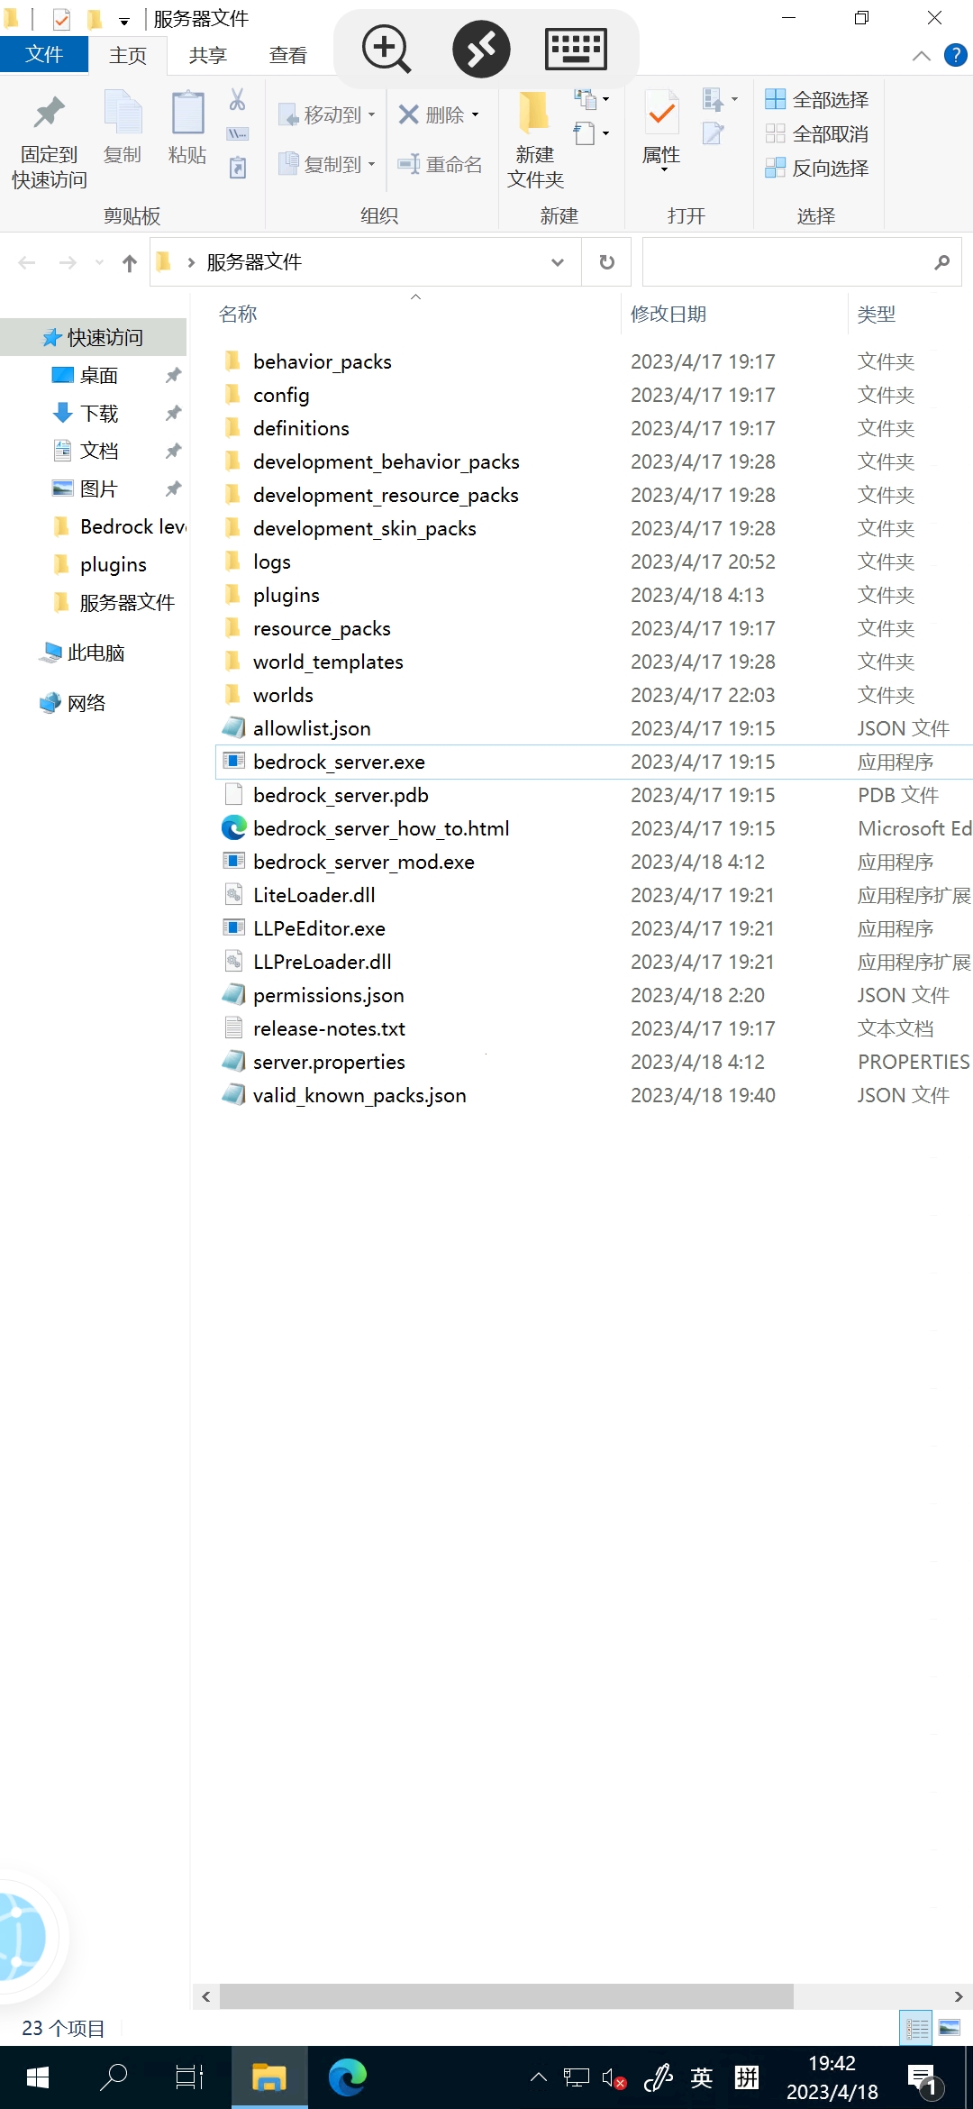Refresh the current folder view

tap(607, 262)
